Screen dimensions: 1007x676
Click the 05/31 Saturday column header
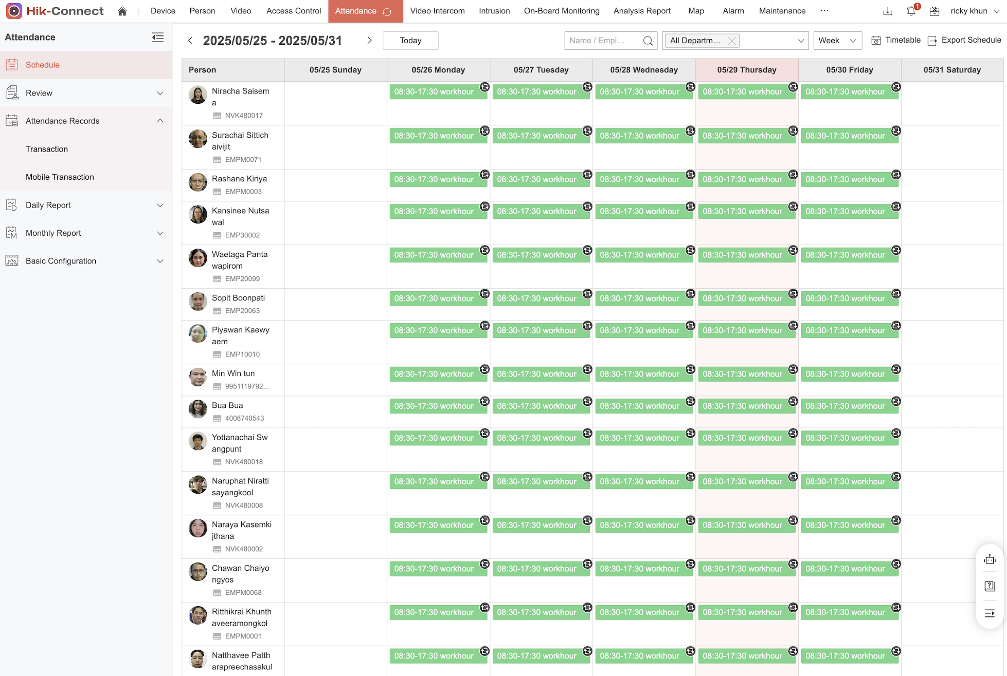pos(952,70)
